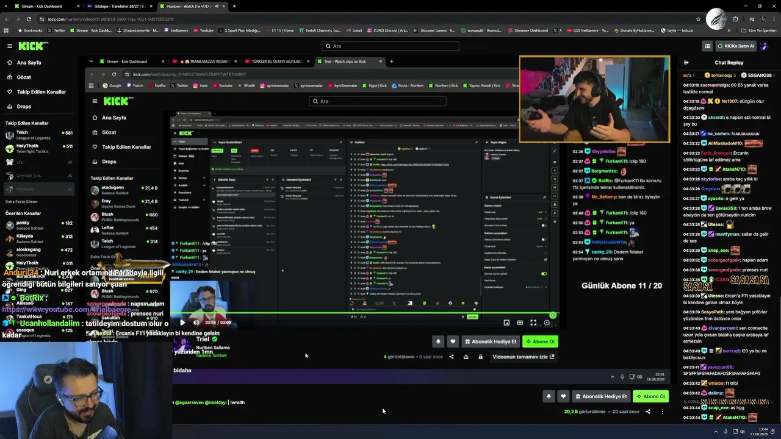The height and width of the screenshot is (439, 781).
Task: Toggle the inner heart follow button
Action: coord(453,341)
